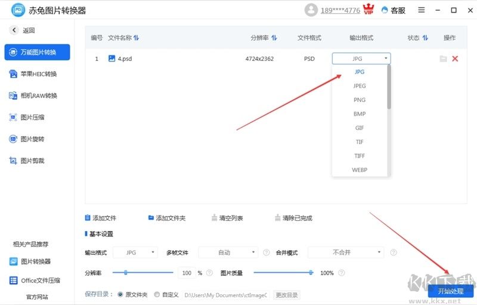Click the phone number account link 189****4776

click(340, 11)
